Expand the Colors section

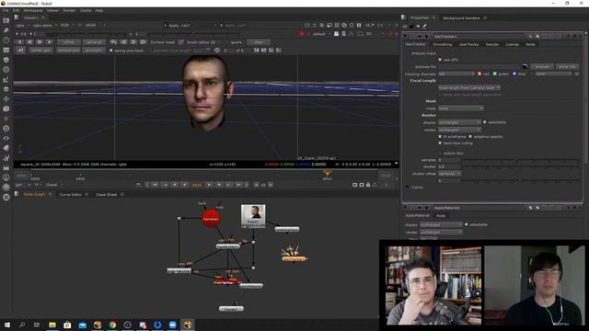407,187
